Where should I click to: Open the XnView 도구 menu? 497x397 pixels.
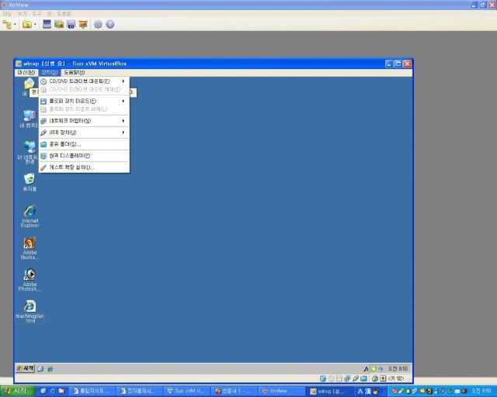[x=36, y=14]
